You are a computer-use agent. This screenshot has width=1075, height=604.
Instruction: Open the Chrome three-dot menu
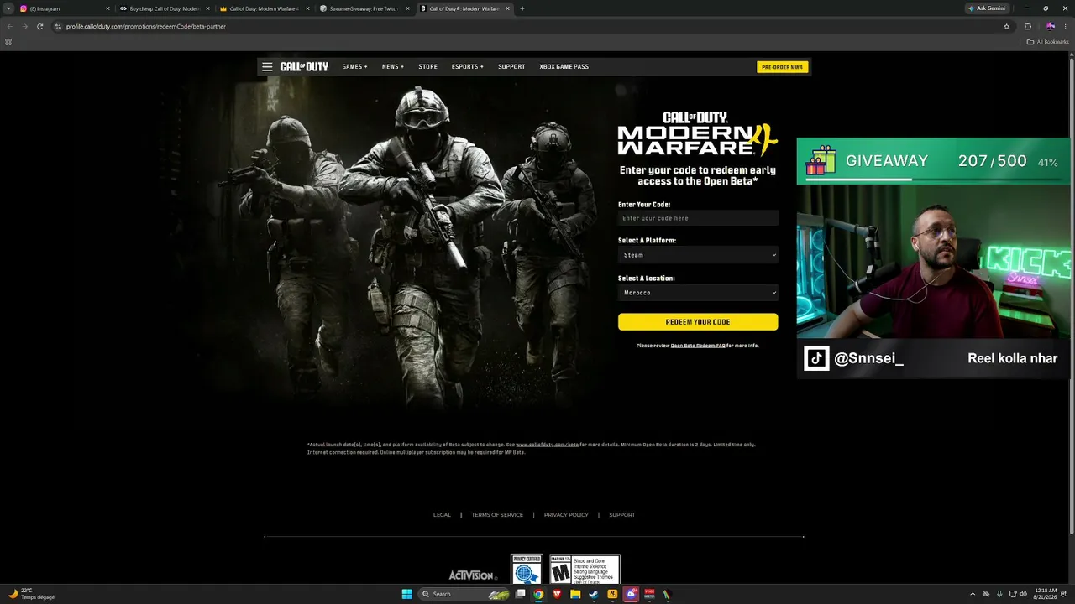tap(1065, 26)
